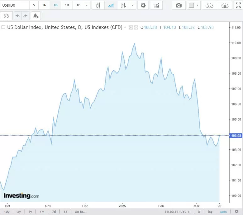Switch to the area chart style icon
Image resolution: width=243 pixels, height=215 pixels.
click(111, 5)
